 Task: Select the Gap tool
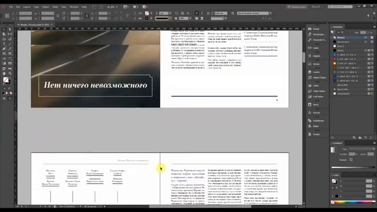(x=10, y=34)
